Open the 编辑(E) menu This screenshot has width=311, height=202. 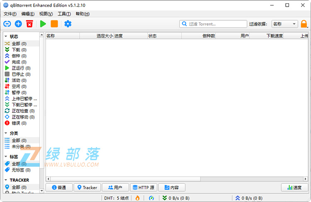pos(28,14)
